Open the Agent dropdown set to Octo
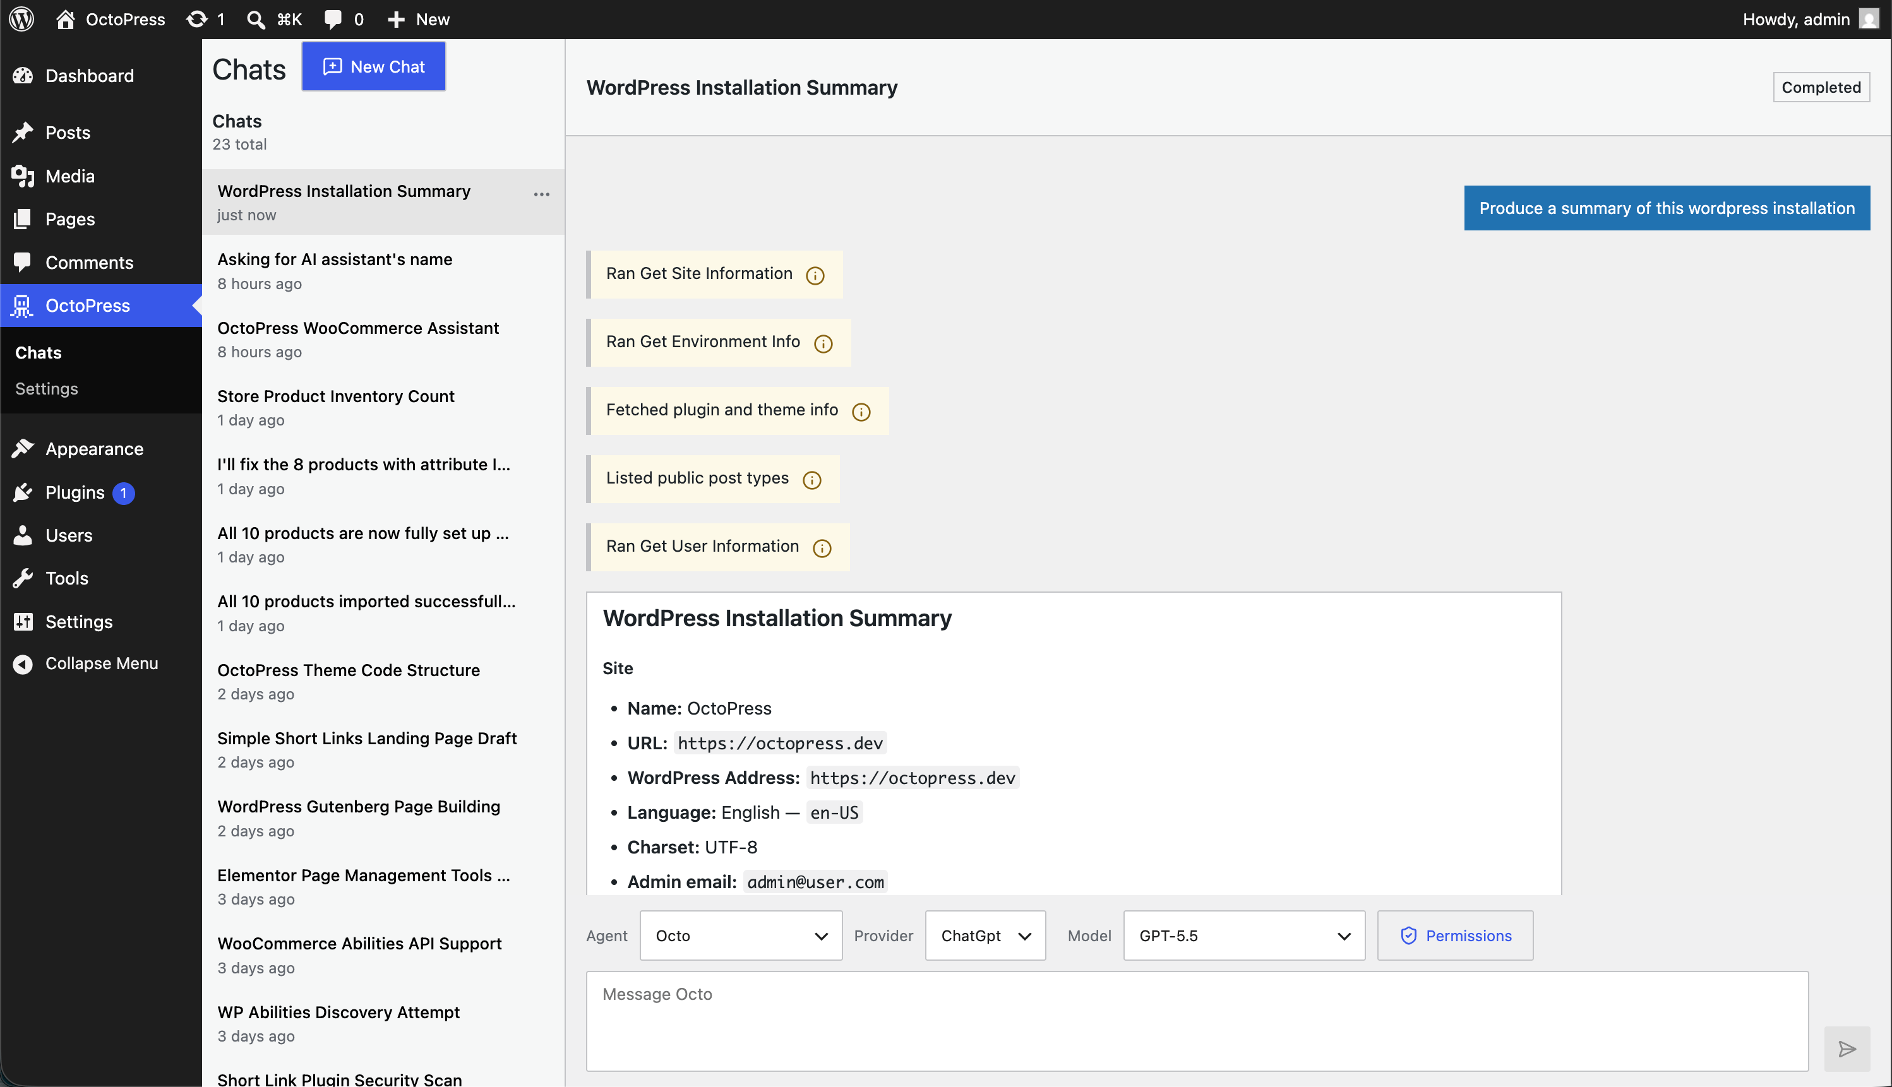Screen dimensions: 1892x1087 click(741, 935)
